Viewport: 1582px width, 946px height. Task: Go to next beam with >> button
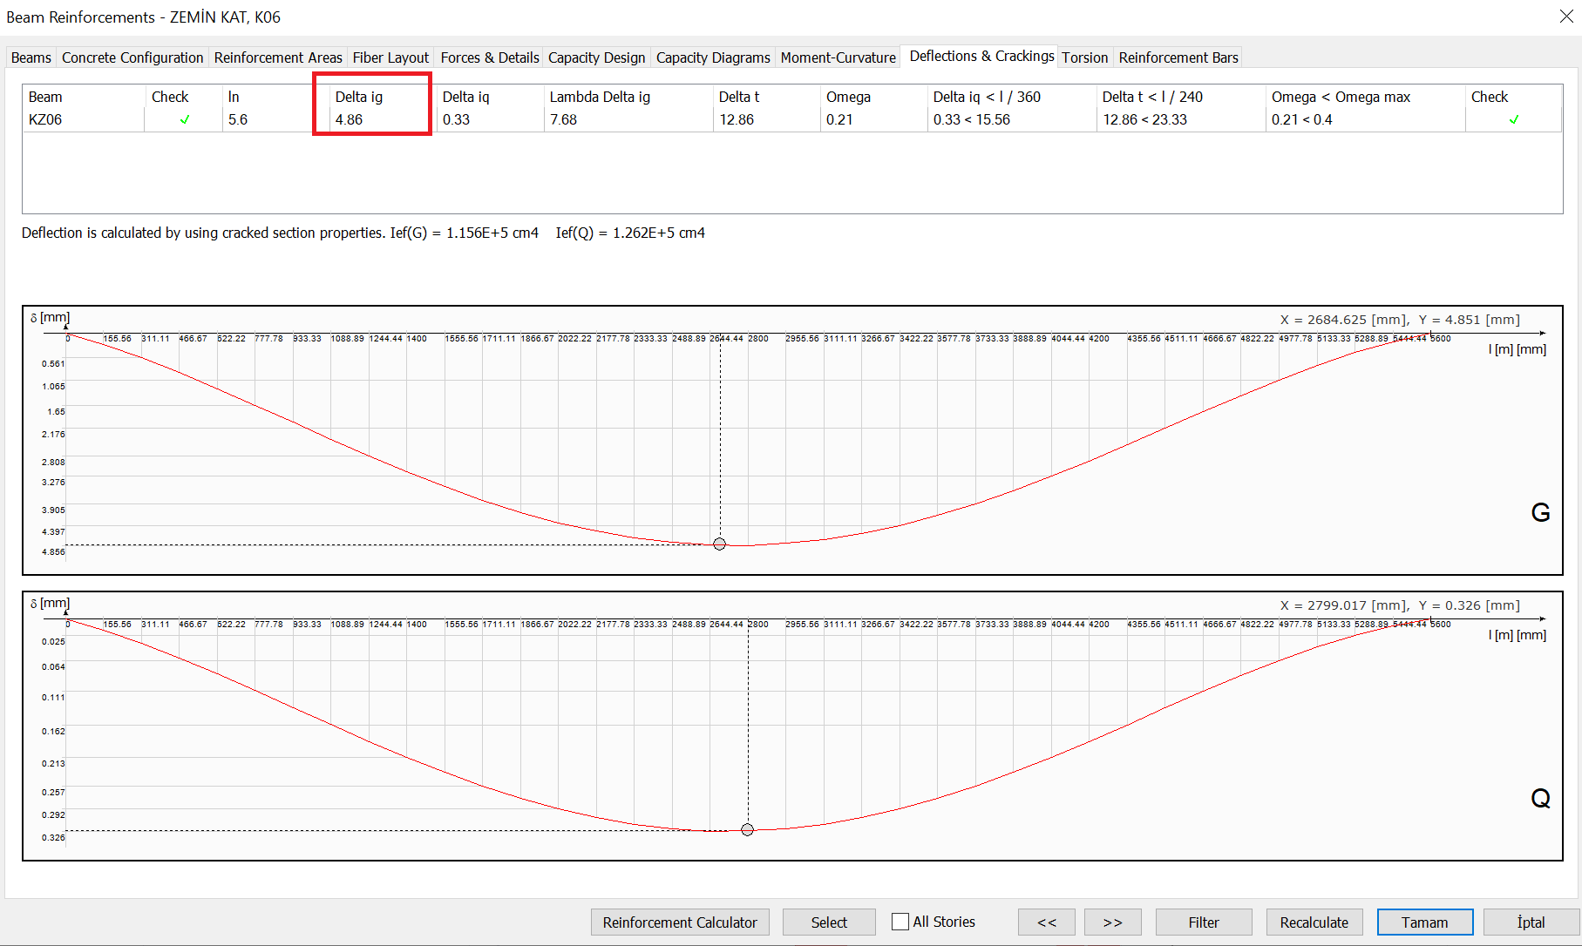(1112, 922)
